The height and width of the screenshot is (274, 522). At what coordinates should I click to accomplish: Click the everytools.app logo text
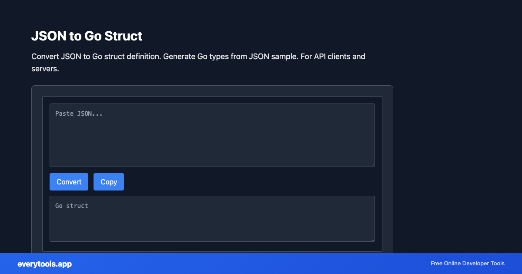(45, 264)
